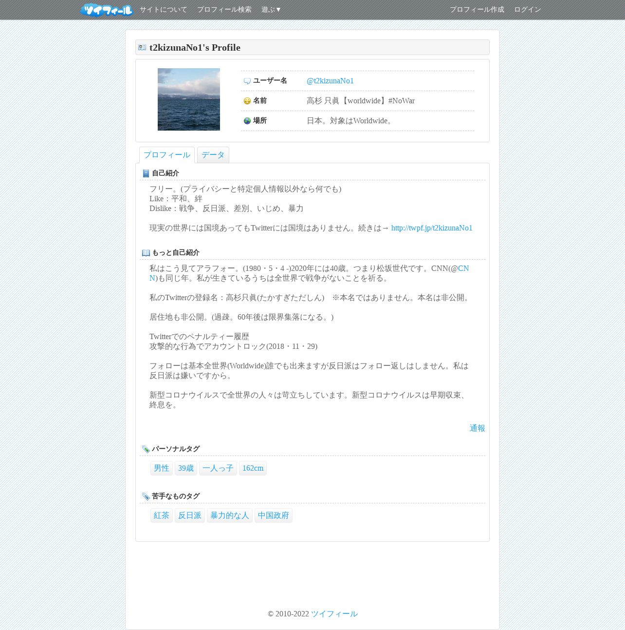The width and height of the screenshot is (625, 630).
Task: Open サイトについて in the navigation bar
Action: [x=163, y=10]
